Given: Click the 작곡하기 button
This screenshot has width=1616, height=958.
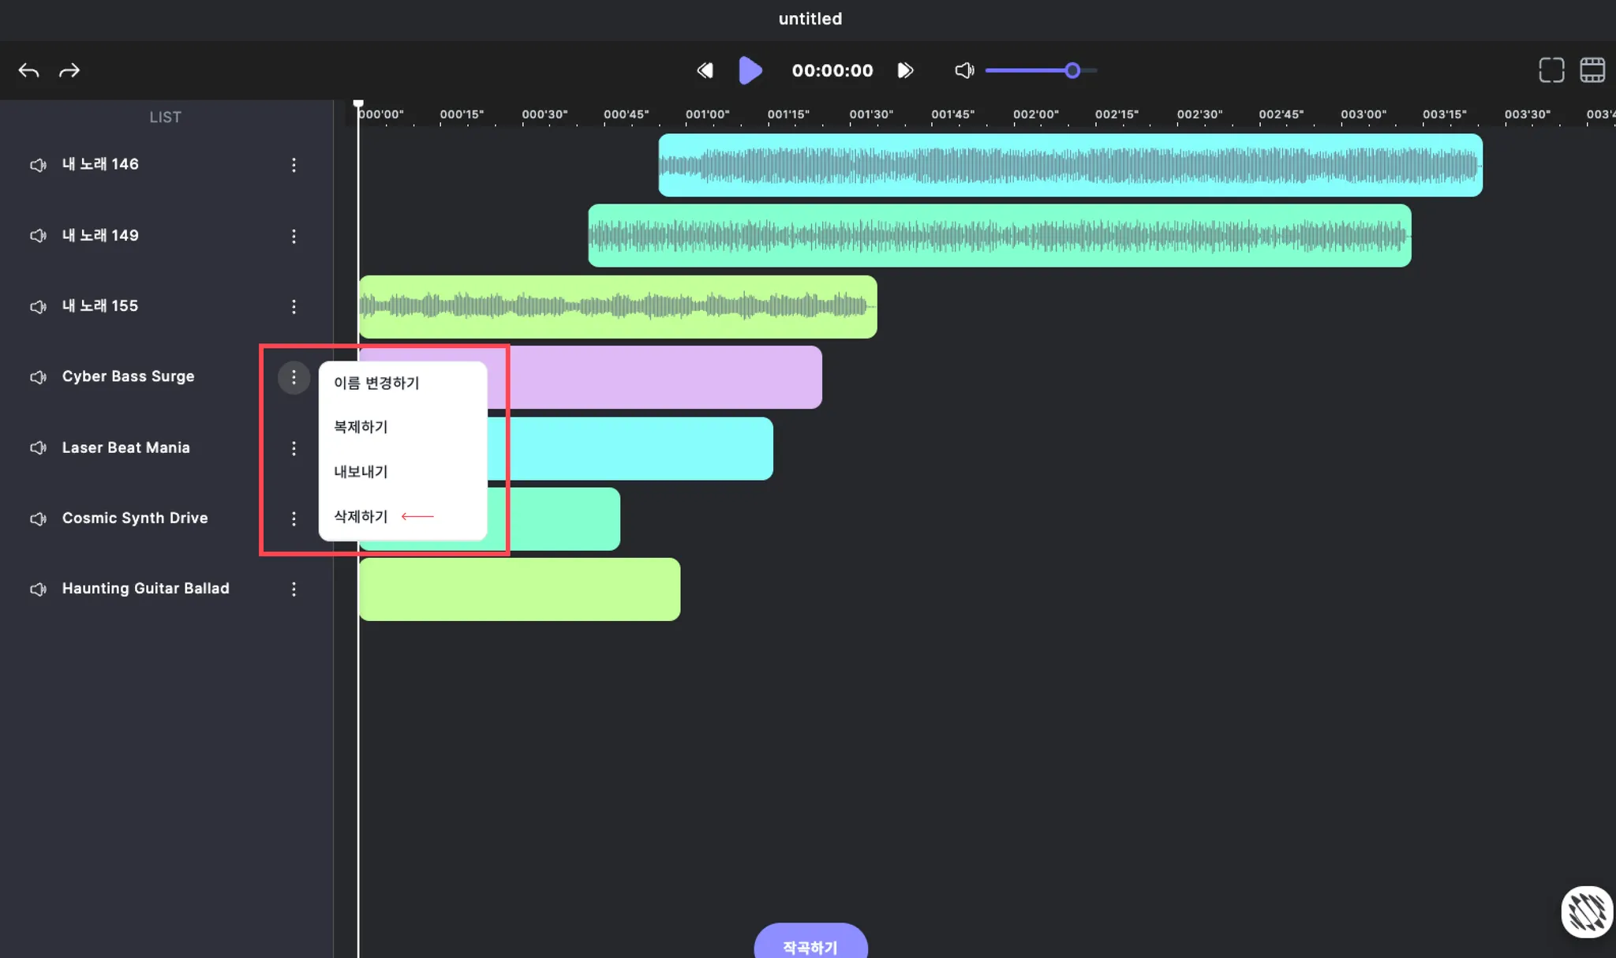Looking at the screenshot, I should [x=810, y=945].
